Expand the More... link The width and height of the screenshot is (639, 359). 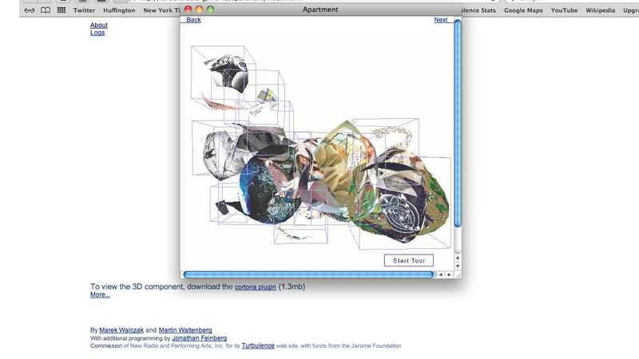coord(100,295)
